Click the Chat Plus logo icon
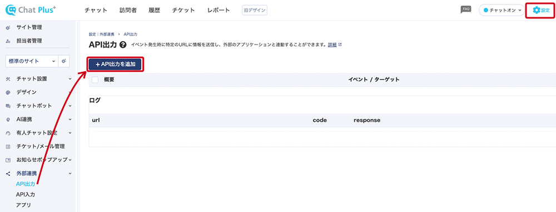 coord(11,10)
